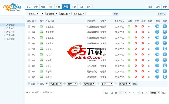This screenshot has height=104, width=169.
Task: Switch to the 首页 tab
Action: click(x=28, y=7)
